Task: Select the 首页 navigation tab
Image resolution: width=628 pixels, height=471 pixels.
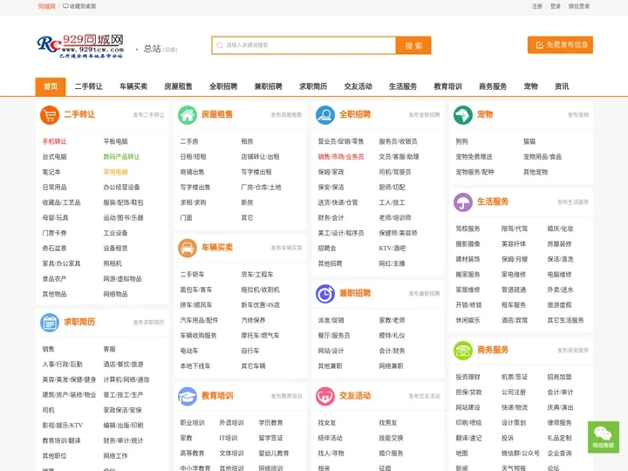Action: coord(51,86)
